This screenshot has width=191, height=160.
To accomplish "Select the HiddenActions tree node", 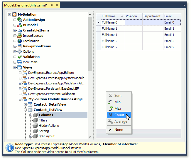I will (49, 126).
